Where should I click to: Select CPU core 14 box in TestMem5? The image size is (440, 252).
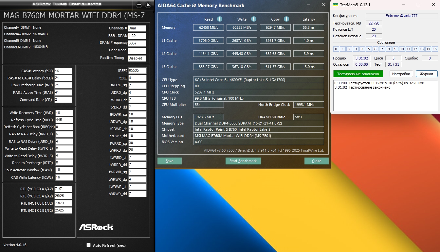click(x=428, y=49)
